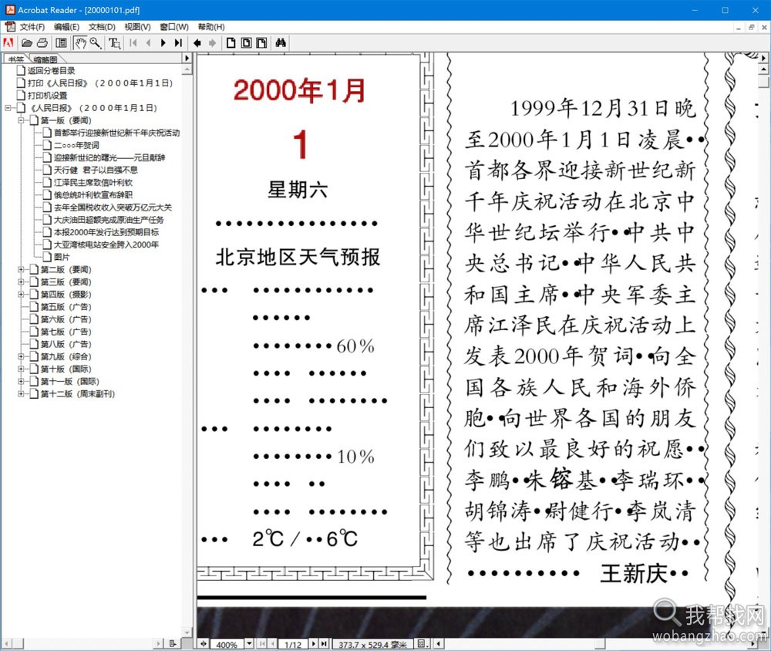Viewport: 771px width, 651px height.
Task: Open the 图片 bookmark
Action: pos(62,257)
